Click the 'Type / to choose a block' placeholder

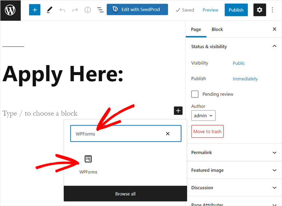(40, 113)
